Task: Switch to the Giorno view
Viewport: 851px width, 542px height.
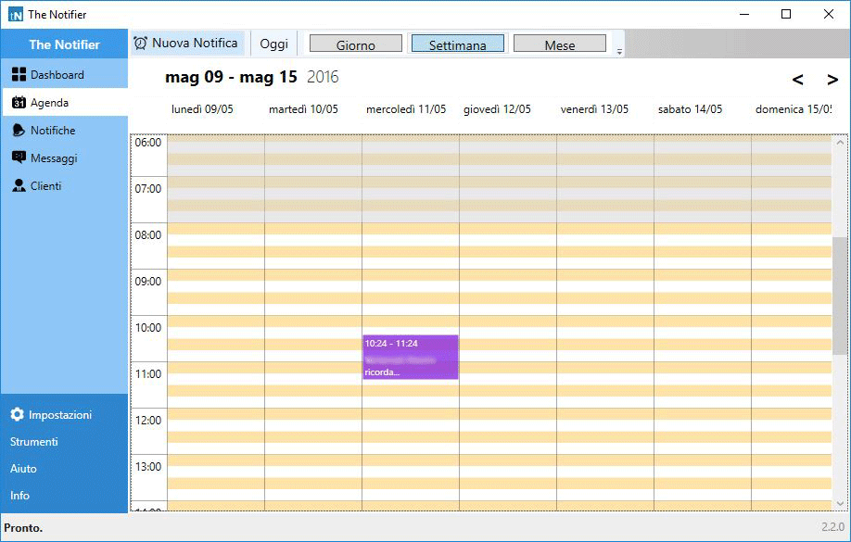Action: [x=355, y=43]
